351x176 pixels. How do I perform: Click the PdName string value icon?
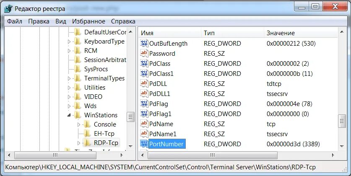144,124
